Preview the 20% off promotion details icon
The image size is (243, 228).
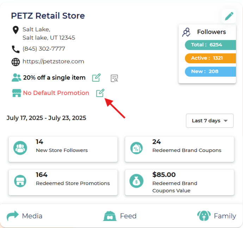tap(114, 78)
